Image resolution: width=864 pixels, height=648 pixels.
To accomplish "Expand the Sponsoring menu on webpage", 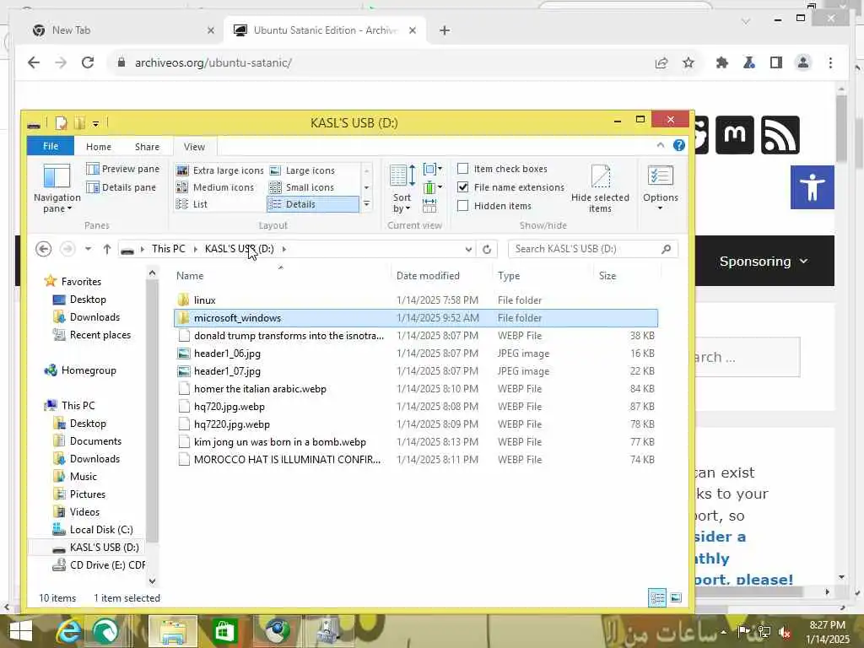I will 763,262.
